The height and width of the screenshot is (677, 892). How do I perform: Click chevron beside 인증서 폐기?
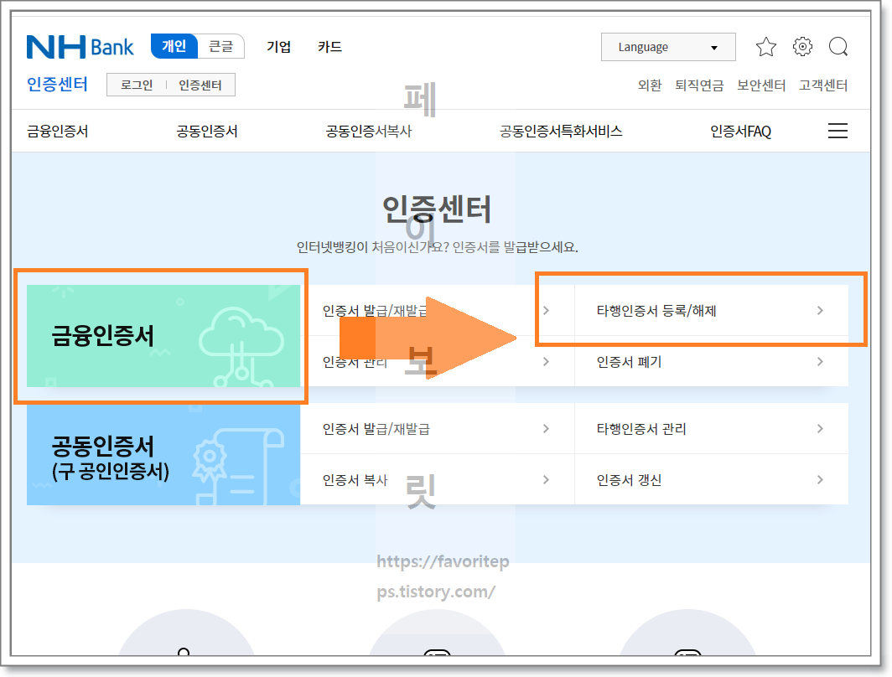pyautogui.click(x=820, y=361)
